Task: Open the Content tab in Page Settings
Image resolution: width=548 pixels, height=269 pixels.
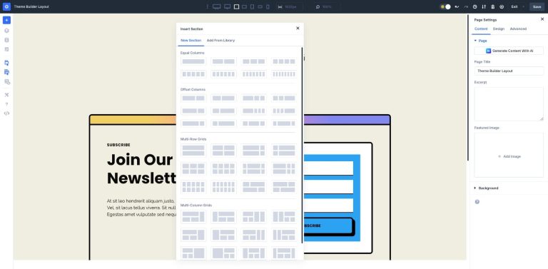Action: coord(481,29)
